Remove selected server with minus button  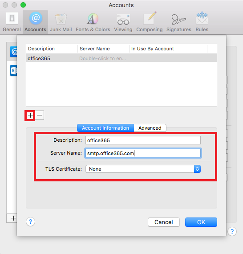coord(40,115)
